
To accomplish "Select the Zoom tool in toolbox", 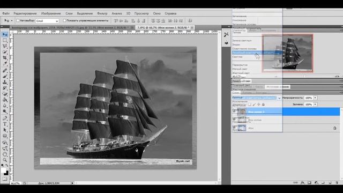I will tap(5, 160).
